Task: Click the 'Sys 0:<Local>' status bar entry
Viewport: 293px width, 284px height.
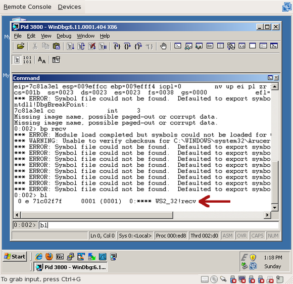Action: (x=135, y=236)
